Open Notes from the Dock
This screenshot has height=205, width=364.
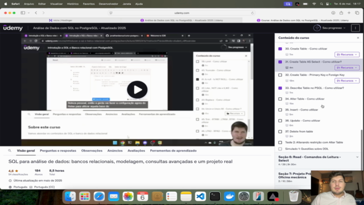(186, 196)
